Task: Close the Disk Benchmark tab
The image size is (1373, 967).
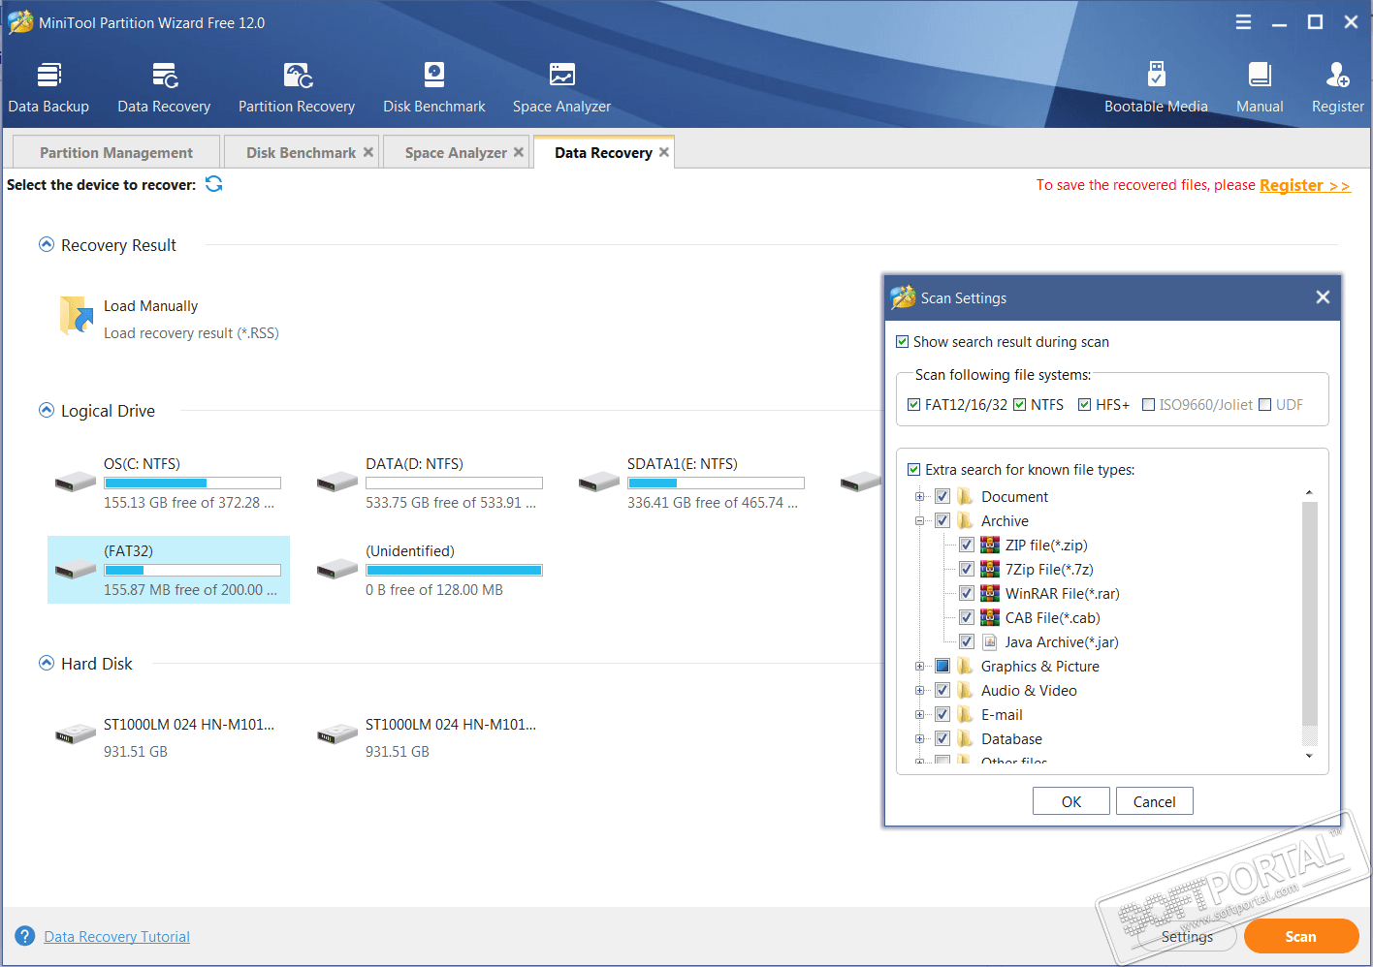Action: [368, 152]
